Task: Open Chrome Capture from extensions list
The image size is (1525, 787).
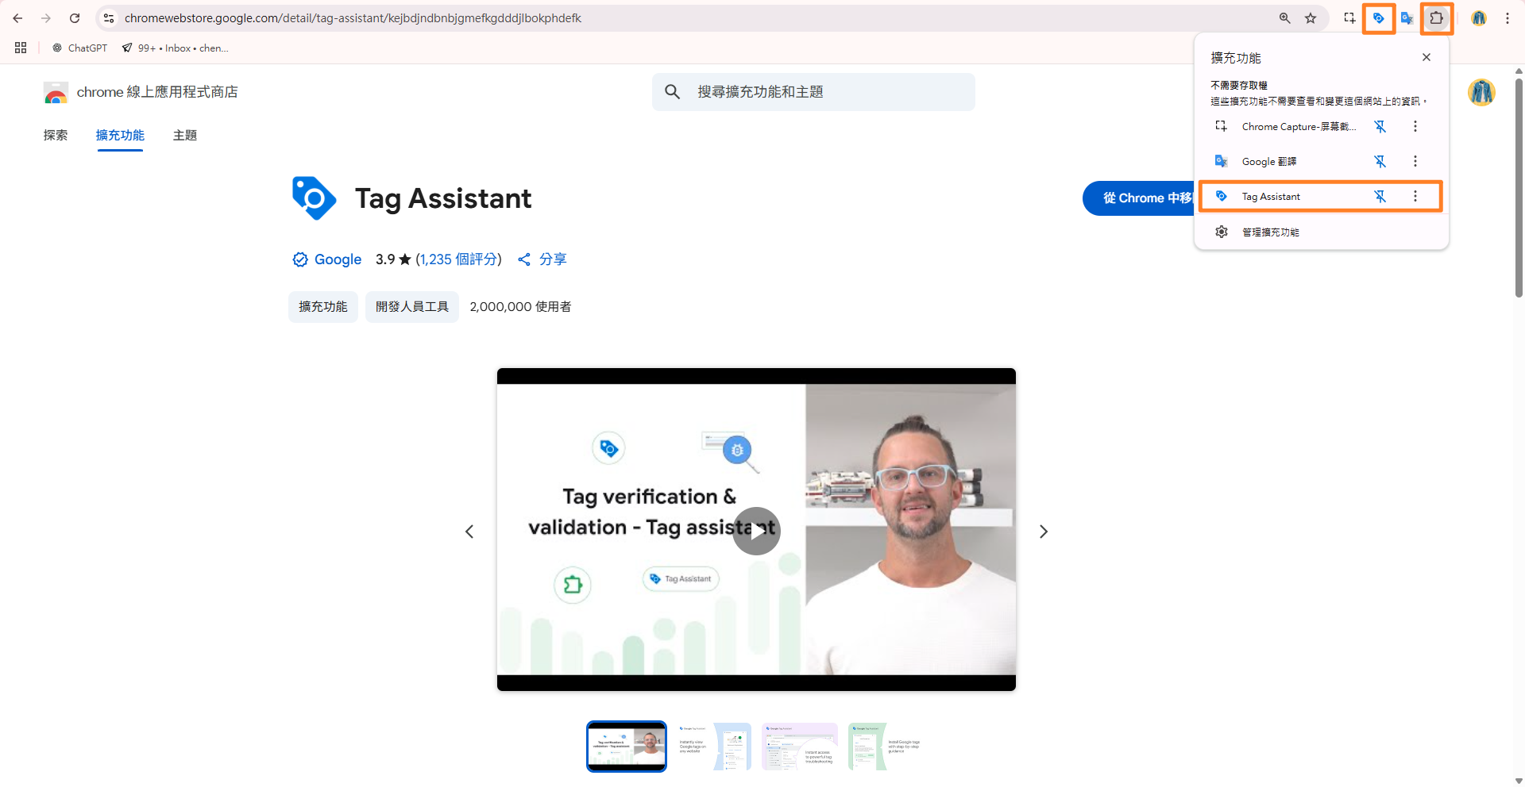Action: (1287, 126)
